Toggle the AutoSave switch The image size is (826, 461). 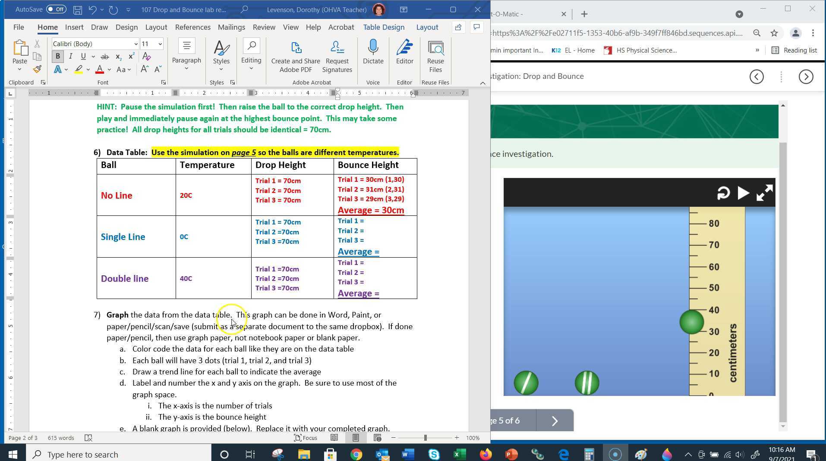(56, 9)
